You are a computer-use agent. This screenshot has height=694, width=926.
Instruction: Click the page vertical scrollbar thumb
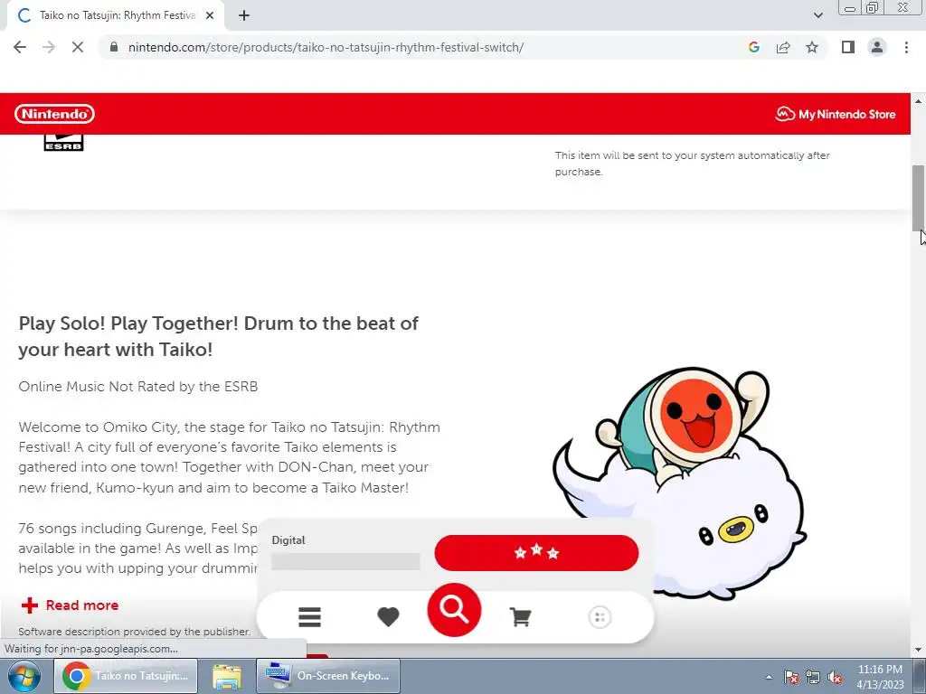pyautogui.click(x=918, y=198)
